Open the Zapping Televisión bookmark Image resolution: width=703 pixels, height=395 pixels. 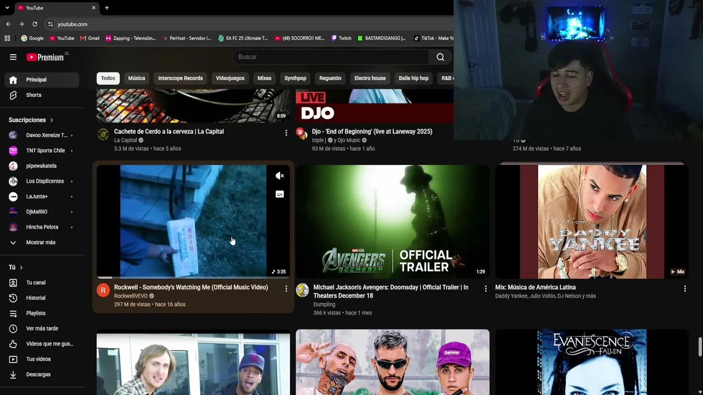[131, 38]
